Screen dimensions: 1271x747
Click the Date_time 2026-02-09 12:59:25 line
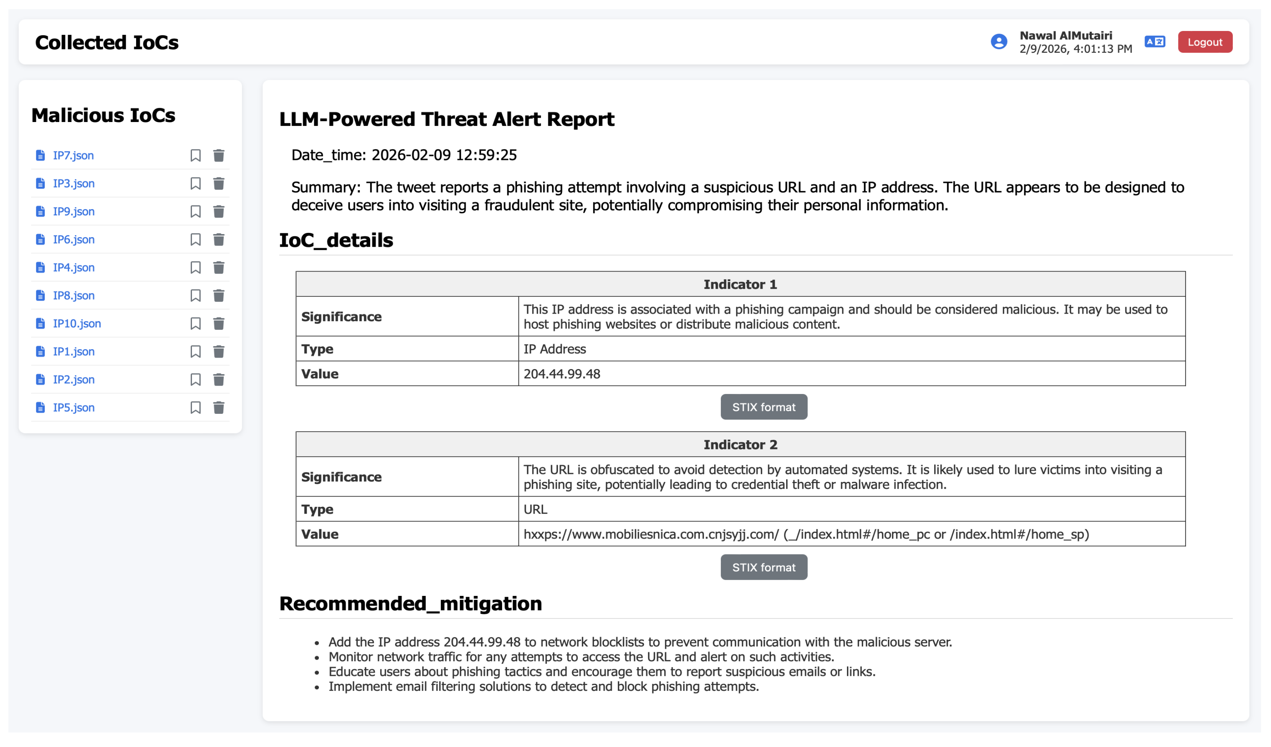click(404, 155)
